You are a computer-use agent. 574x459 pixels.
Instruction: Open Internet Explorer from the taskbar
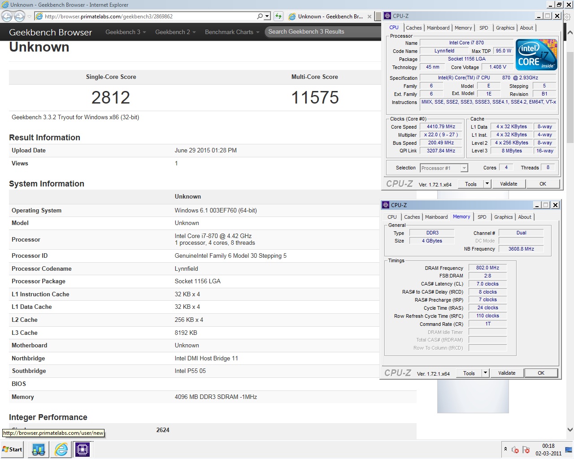(61, 450)
